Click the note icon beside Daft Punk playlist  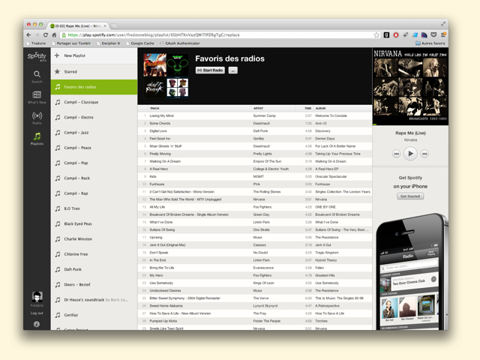[x=58, y=269]
